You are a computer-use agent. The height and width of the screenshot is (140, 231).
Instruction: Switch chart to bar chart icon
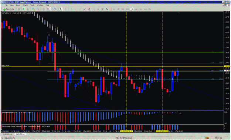(x=19, y=9)
